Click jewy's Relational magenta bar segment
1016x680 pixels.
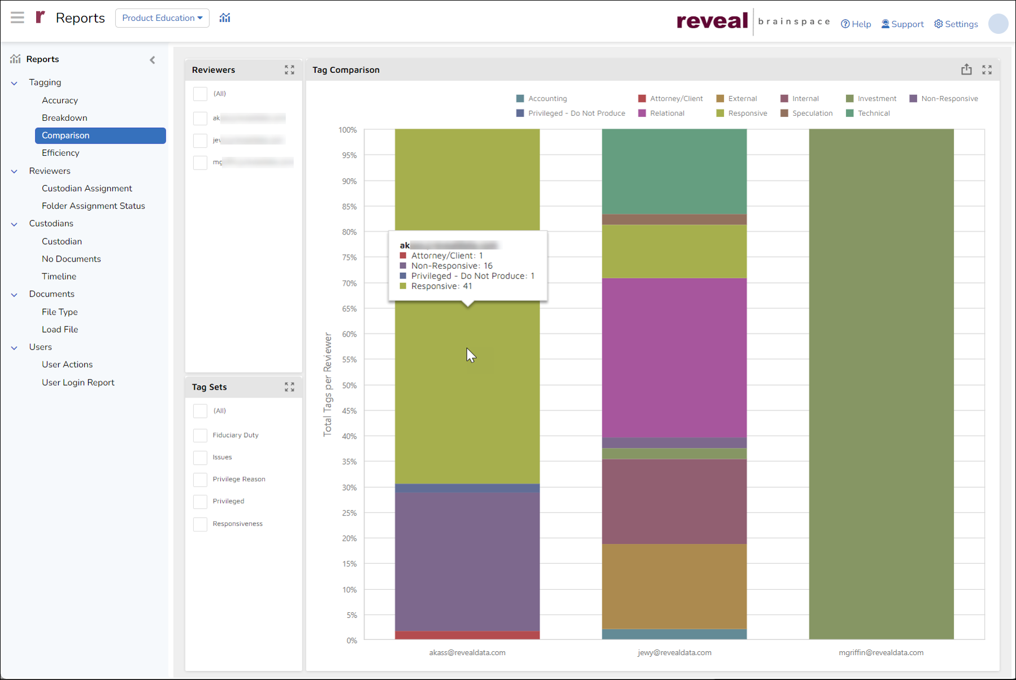click(x=674, y=358)
